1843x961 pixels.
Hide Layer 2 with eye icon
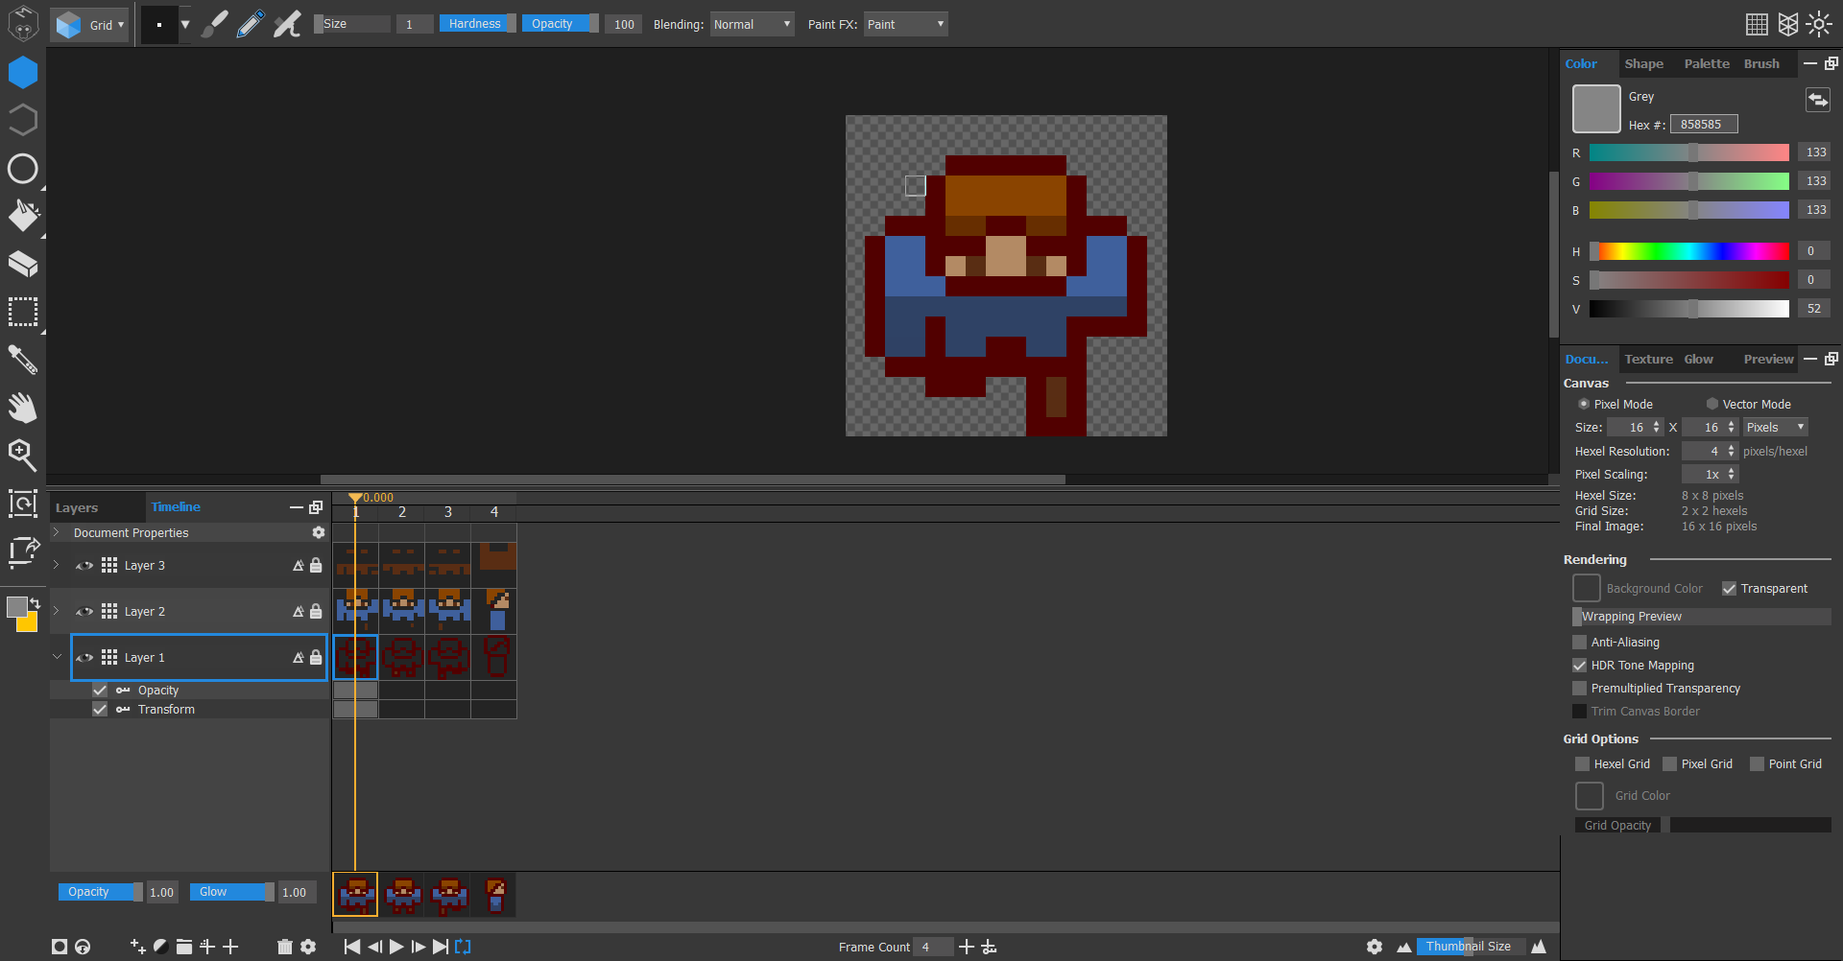click(84, 611)
